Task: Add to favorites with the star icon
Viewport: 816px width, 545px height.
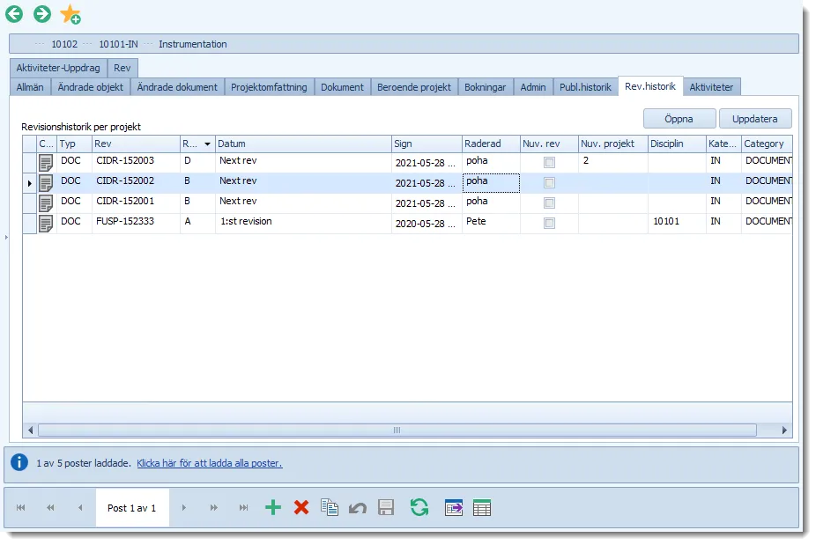Action: point(70,15)
